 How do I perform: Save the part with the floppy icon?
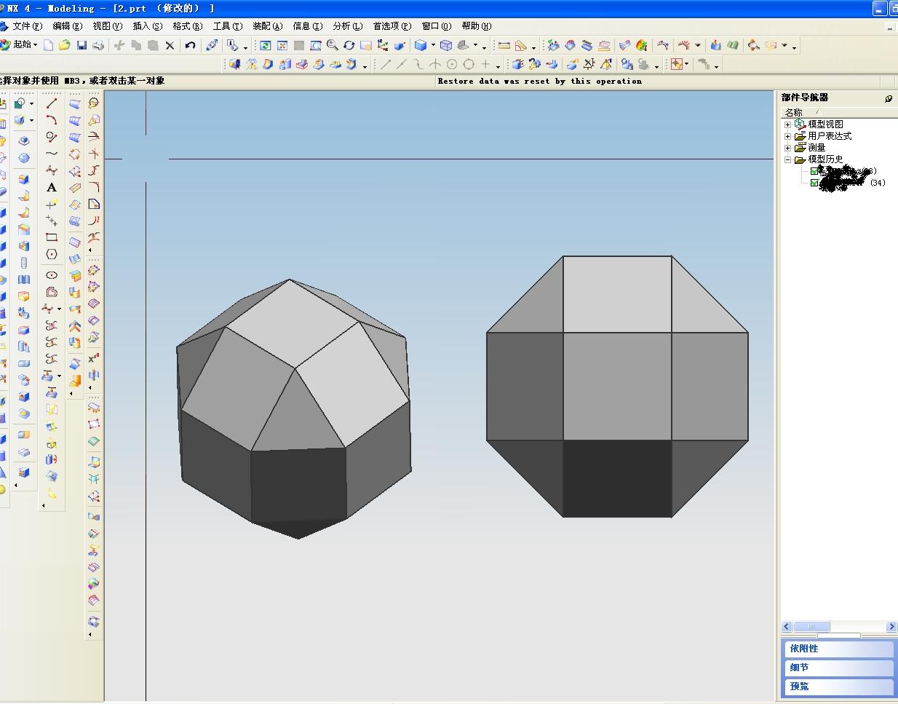[x=82, y=45]
